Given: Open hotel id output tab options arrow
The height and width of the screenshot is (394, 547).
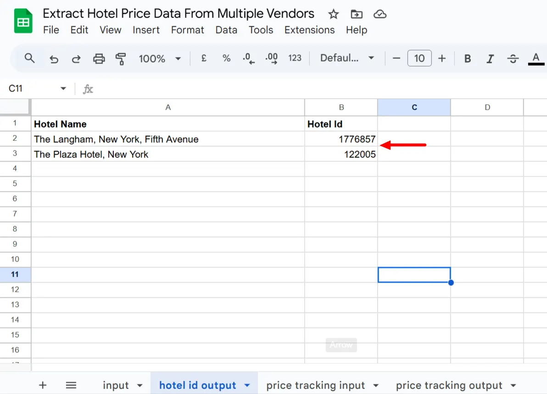Looking at the screenshot, I should pos(247,386).
